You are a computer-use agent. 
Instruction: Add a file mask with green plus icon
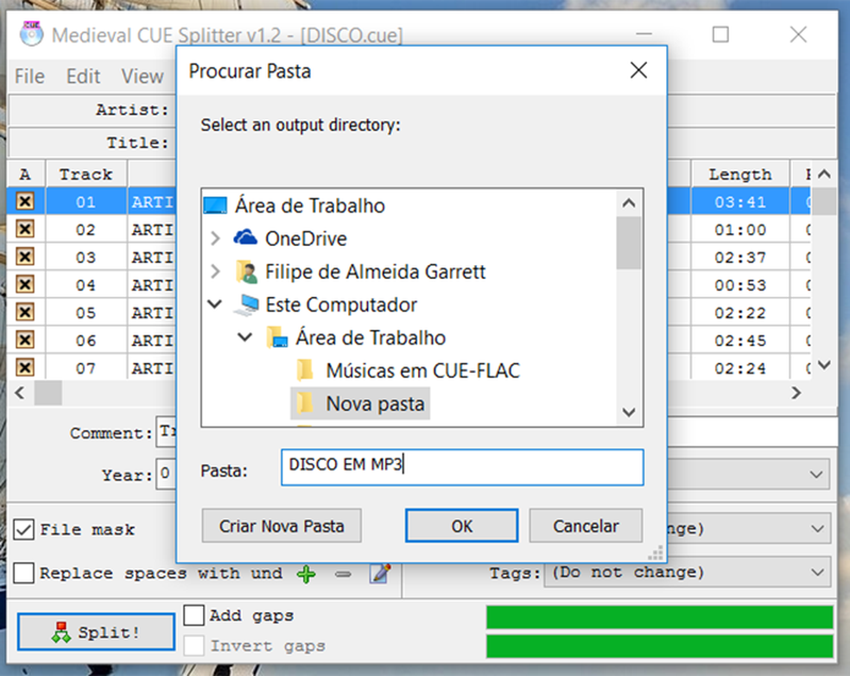click(x=307, y=573)
